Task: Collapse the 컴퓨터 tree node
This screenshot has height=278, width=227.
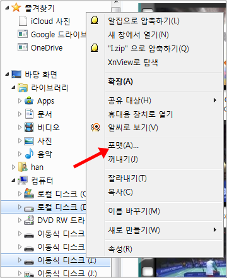Action: coord(14,180)
